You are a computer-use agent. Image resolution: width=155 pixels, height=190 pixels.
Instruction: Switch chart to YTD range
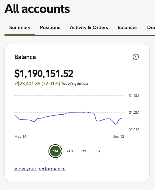tap(70, 151)
